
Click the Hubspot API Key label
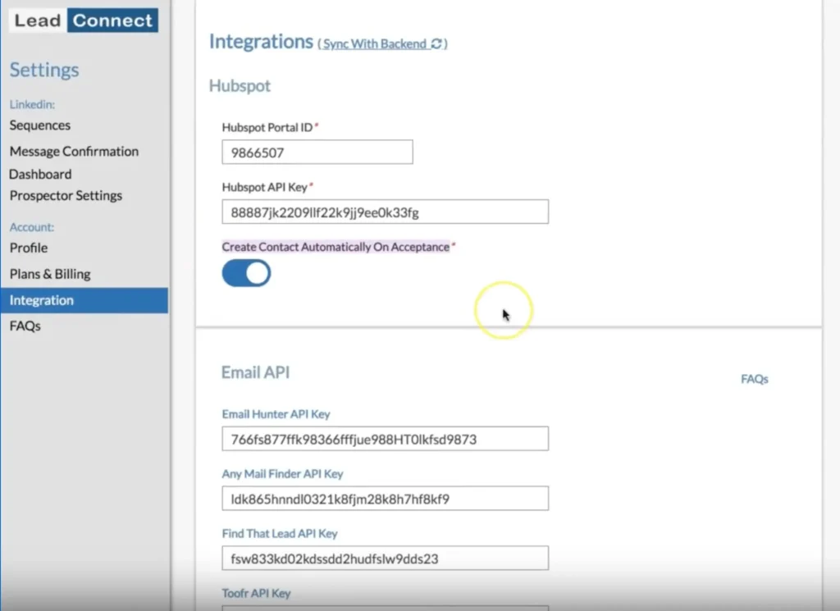(265, 188)
